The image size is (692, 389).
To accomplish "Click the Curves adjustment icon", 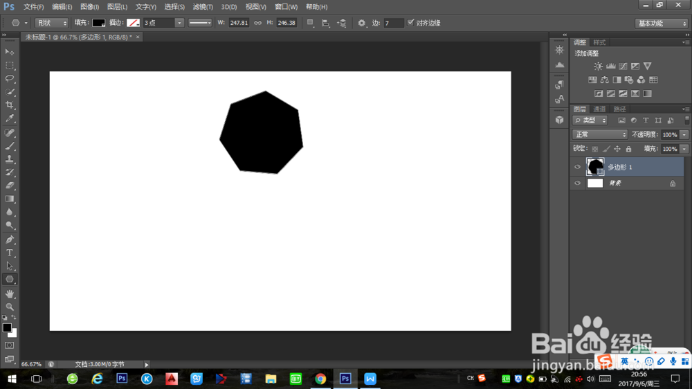I will pos(623,66).
